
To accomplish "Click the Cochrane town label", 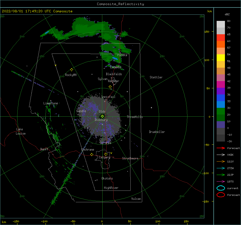I will (x=88, y=150).
